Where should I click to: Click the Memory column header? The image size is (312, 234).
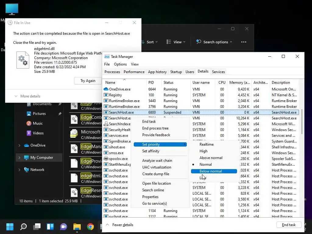[x=239, y=82]
